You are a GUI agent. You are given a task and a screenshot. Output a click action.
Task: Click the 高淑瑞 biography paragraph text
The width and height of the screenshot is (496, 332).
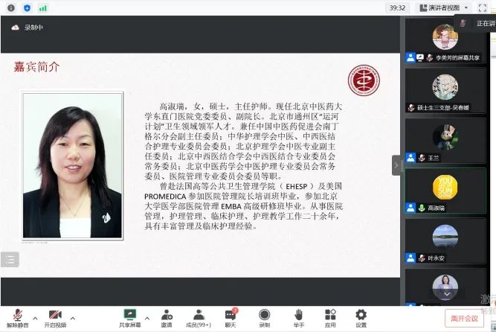pos(244,141)
